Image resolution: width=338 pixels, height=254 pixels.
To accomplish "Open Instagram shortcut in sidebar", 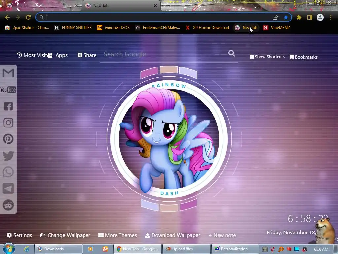I will coord(8,123).
